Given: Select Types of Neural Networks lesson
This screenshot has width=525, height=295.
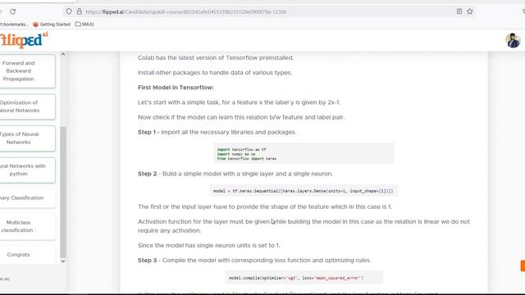Looking at the screenshot, I should pyautogui.click(x=27, y=138).
